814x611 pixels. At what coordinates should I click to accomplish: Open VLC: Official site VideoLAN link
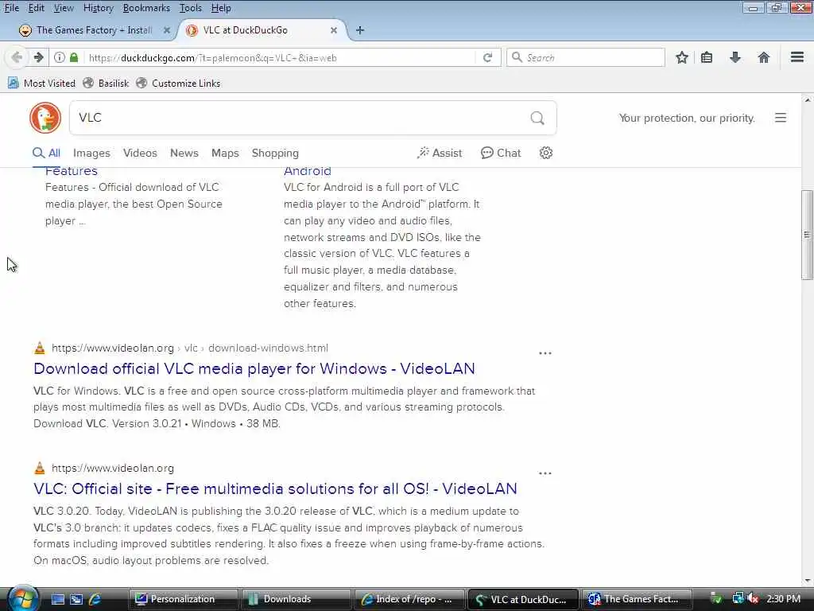[x=275, y=488]
